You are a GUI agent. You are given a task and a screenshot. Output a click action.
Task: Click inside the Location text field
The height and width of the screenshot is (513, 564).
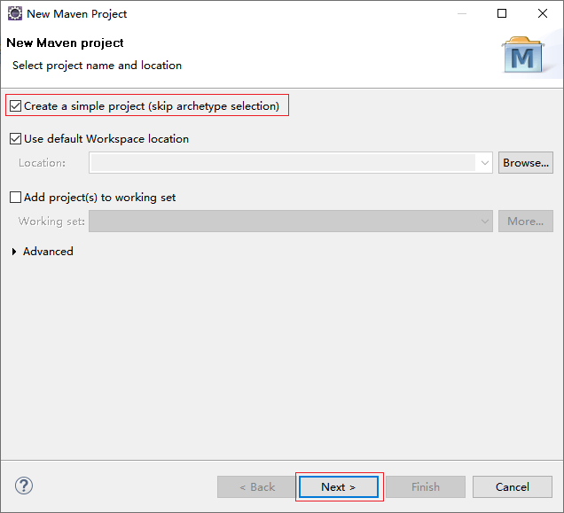(284, 163)
